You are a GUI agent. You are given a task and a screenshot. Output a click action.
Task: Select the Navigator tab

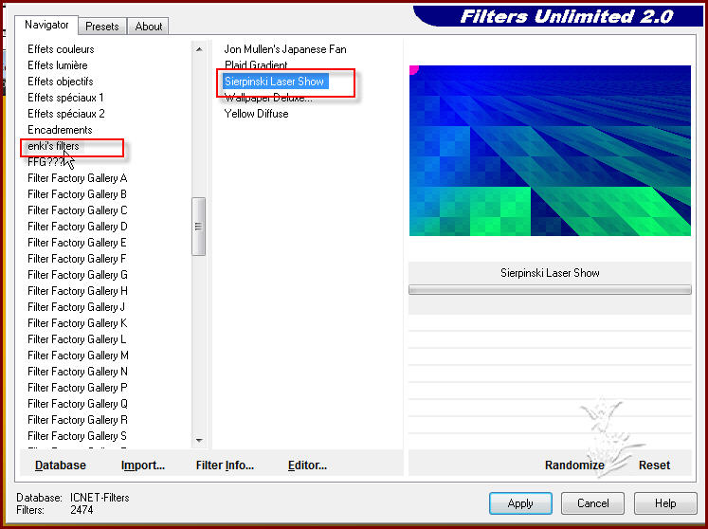tap(46, 25)
